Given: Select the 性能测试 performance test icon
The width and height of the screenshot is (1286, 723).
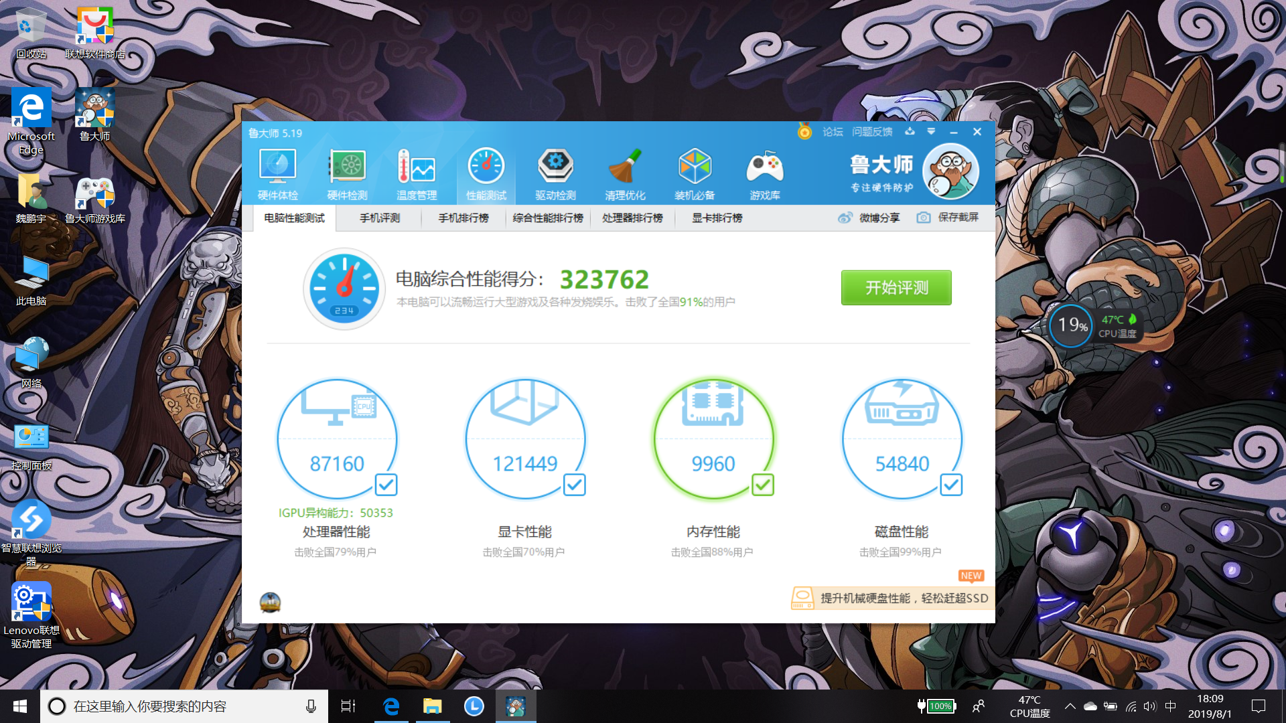Looking at the screenshot, I should [x=486, y=174].
